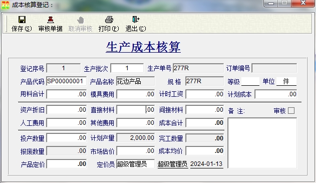Screen dimensions: 316x183
Task: Open the 超级管理员 underlined link
Action: [172, 164]
